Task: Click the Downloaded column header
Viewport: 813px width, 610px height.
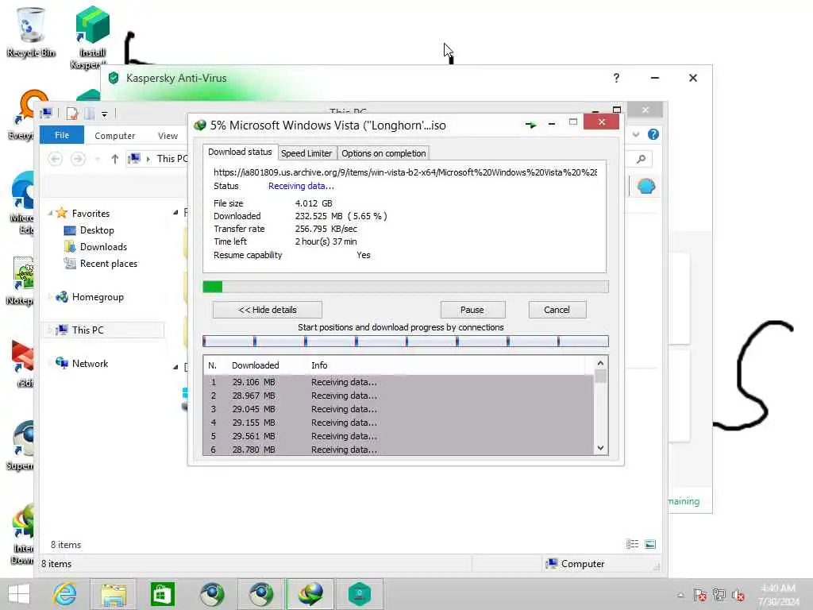Action: 255,365
